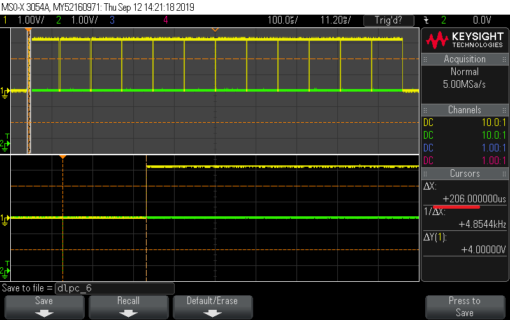The image size is (510, 320).
Task: Click the +206.000000us ΔX cursor value
Action: (x=474, y=198)
